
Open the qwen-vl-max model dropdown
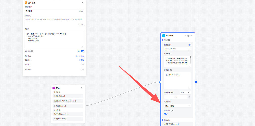177,49
